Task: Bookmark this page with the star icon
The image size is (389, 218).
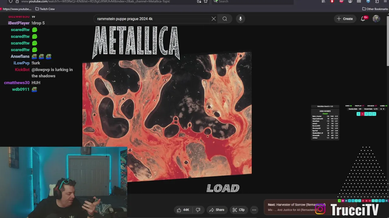Action: coord(206,2)
